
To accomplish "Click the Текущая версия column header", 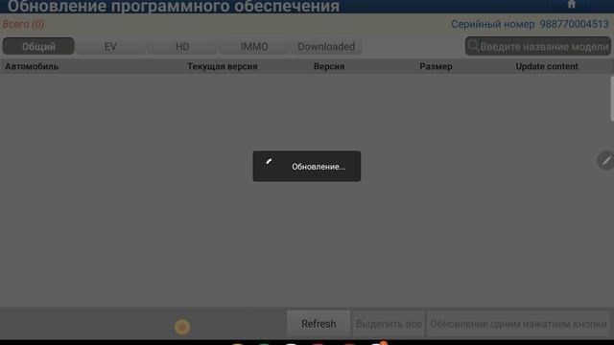I will tap(223, 66).
